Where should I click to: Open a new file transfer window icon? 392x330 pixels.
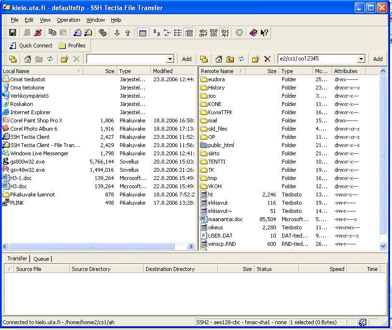(88, 32)
